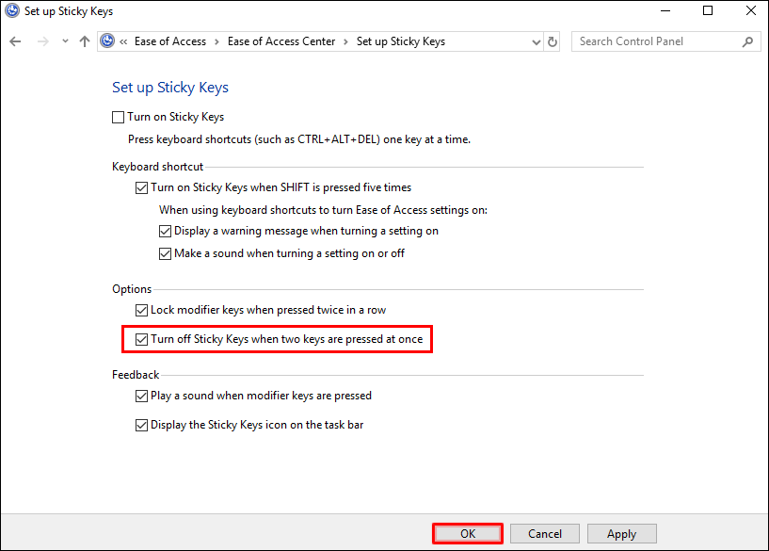Uncheck Lock modifier keys when pressed twice
The width and height of the screenshot is (769, 551).
click(x=142, y=310)
